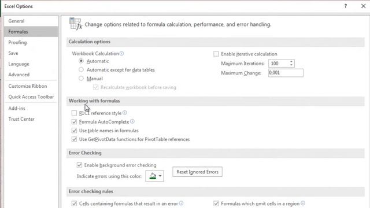Enable R1C1 reference style

74,113
